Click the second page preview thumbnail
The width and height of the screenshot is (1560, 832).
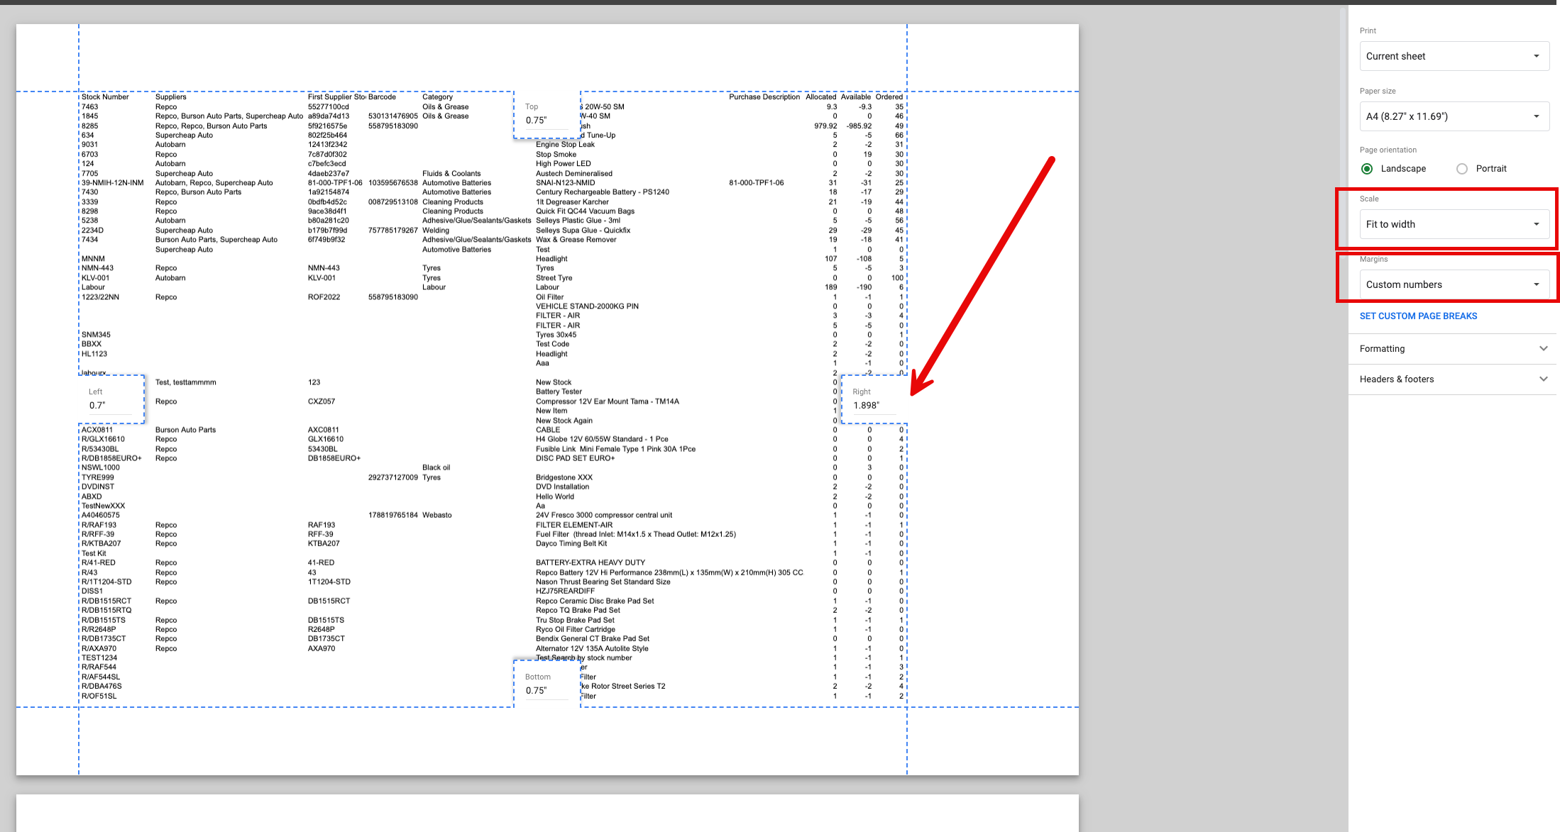[546, 813]
